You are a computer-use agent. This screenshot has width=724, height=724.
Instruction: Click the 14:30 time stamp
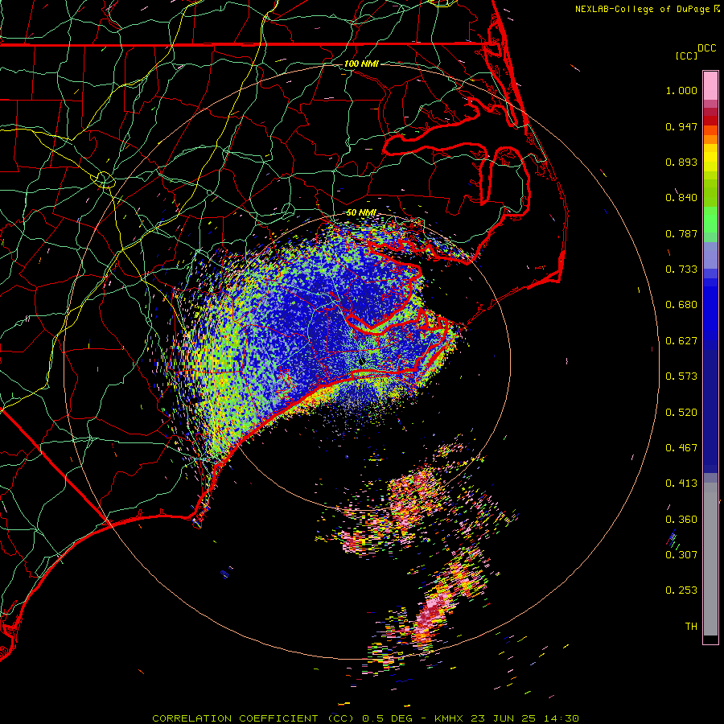(561, 718)
